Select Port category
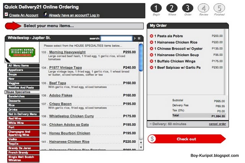Screen dimensions: 245x163 point(23,127)
